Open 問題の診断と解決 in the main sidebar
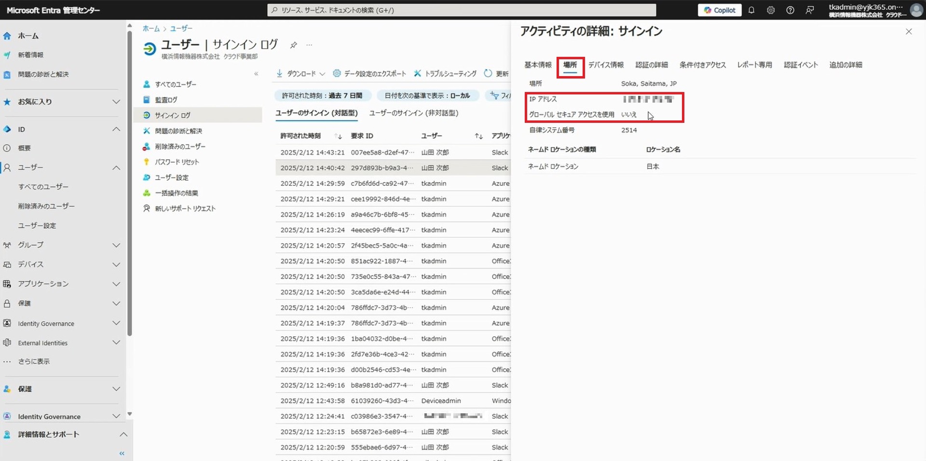926x461 pixels. click(x=43, y=74)
